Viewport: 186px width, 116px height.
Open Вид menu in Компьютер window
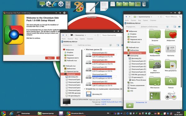pyautogui.click(x=76, y=39)
